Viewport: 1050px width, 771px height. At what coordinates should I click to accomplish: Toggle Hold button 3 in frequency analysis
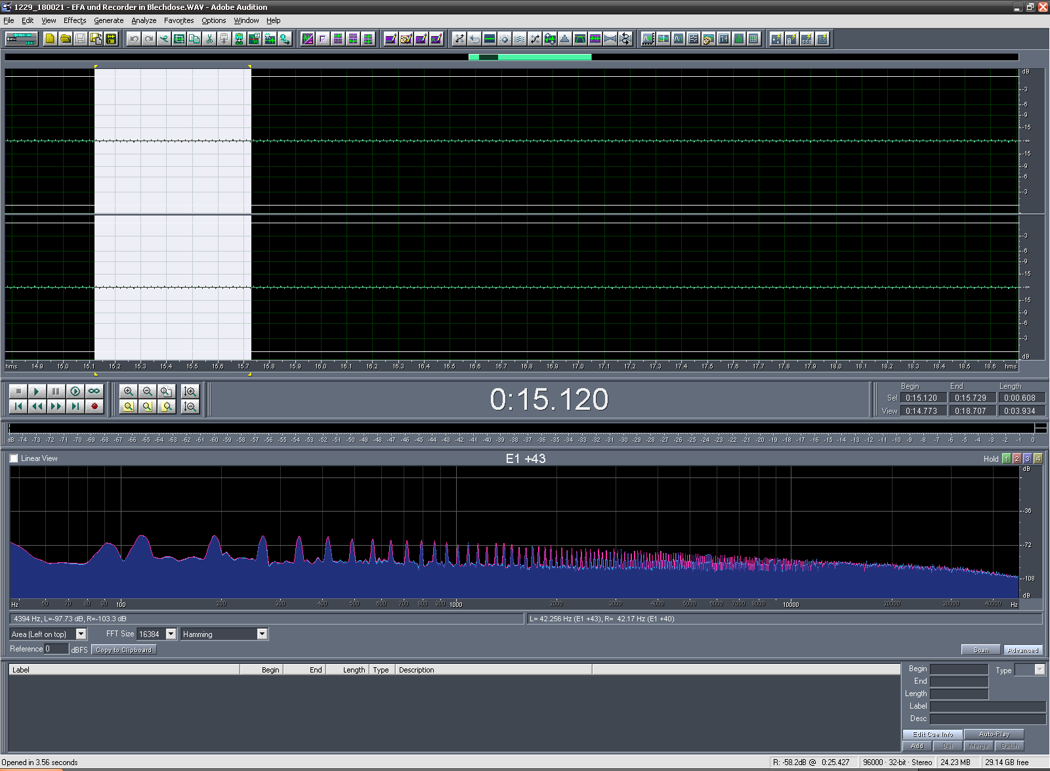pos(1027,459)
